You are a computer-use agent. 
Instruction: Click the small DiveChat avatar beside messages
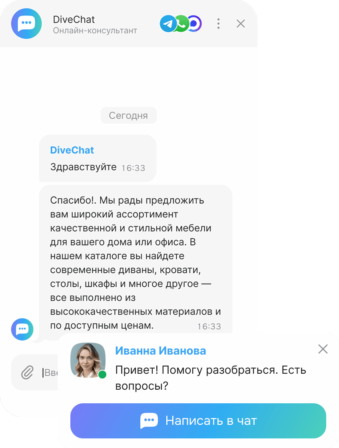tap(22, 329)
